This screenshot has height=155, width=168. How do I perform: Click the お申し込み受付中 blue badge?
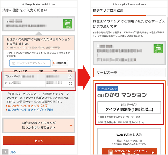pos(108,89)
